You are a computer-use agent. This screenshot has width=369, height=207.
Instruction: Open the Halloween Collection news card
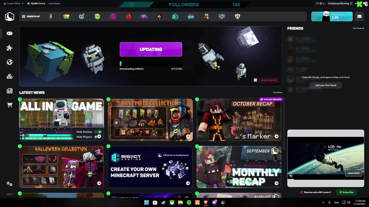tap(61, 167)
